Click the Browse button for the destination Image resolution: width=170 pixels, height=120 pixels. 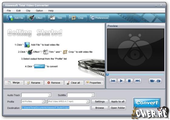pos(100,108)
